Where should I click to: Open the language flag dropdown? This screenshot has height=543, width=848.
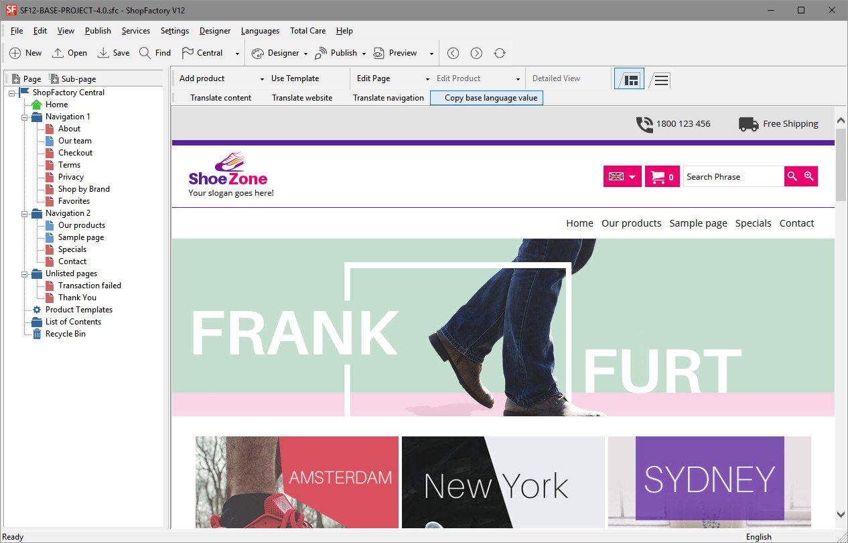tap(622, 177)
